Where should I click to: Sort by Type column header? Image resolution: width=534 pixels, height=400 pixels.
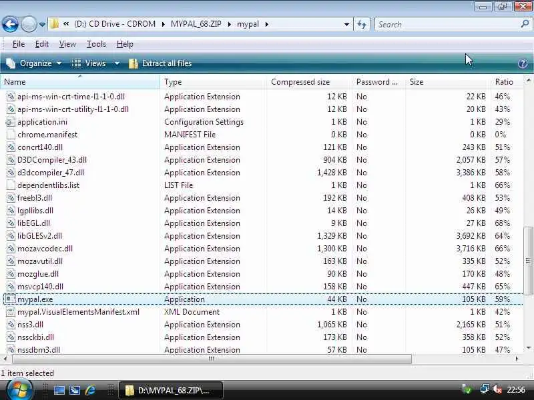point(213,82)
